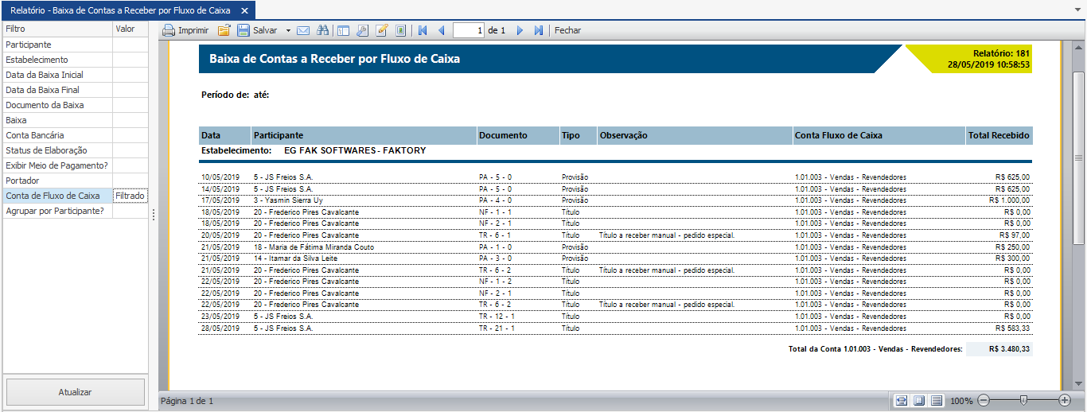Click the Imprimir printer icon

tap(169, 31)
